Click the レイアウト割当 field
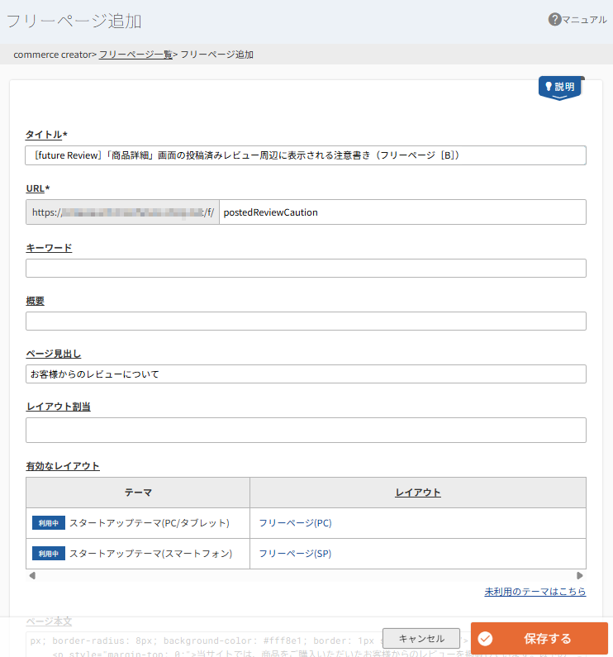The height and width of the screenshot is (657, 613). 306,430
